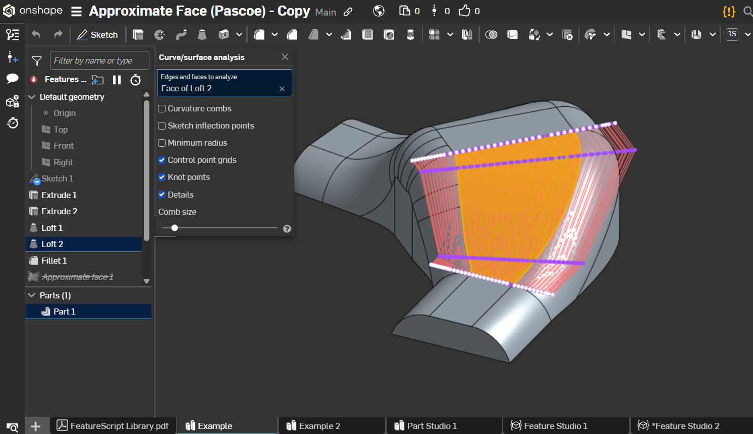Viewport: 753px width, 434px height.
Task: Uncheck Details checkbox
Action: tap(162, 195)
